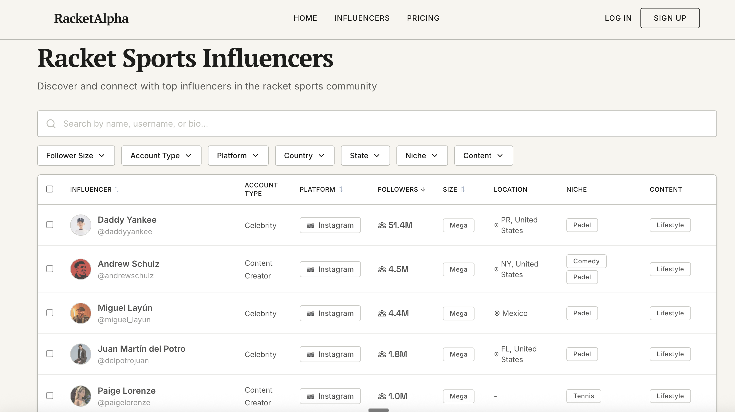Open the Pricing nav item
The image size is (735, 412).
click(x=423, y=18)
